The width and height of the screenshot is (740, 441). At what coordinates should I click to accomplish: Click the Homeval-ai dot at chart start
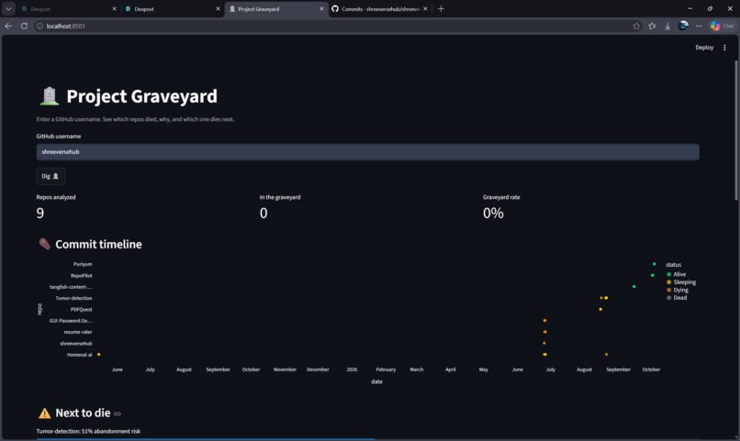(x=98, y=354)
